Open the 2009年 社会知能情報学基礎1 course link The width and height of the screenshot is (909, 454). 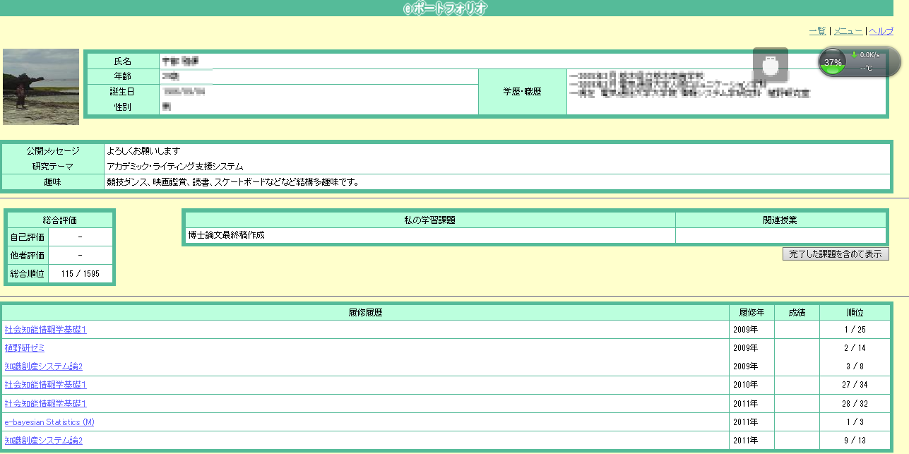click(x=45, y=330)
